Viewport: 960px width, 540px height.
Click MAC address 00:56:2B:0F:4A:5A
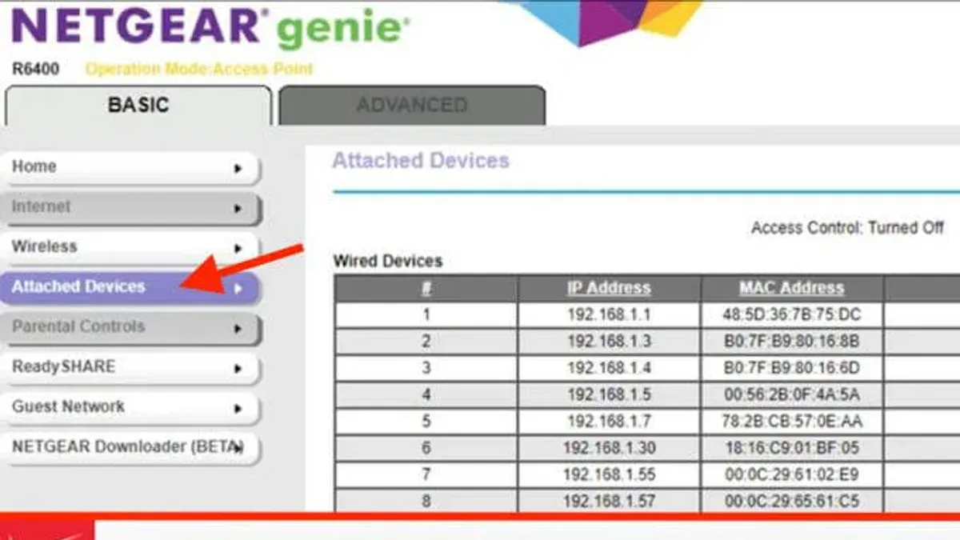tap(792, 394)
